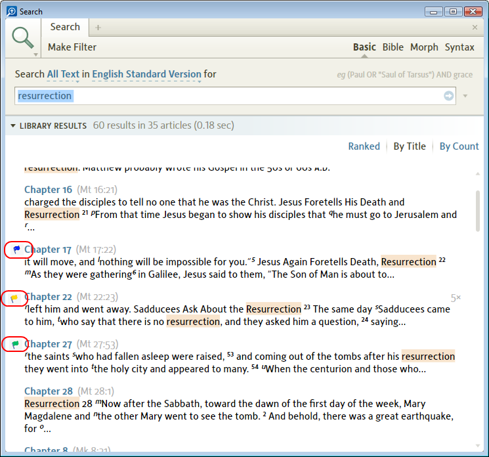Click the results scrollbar thumb

point(477,211)
